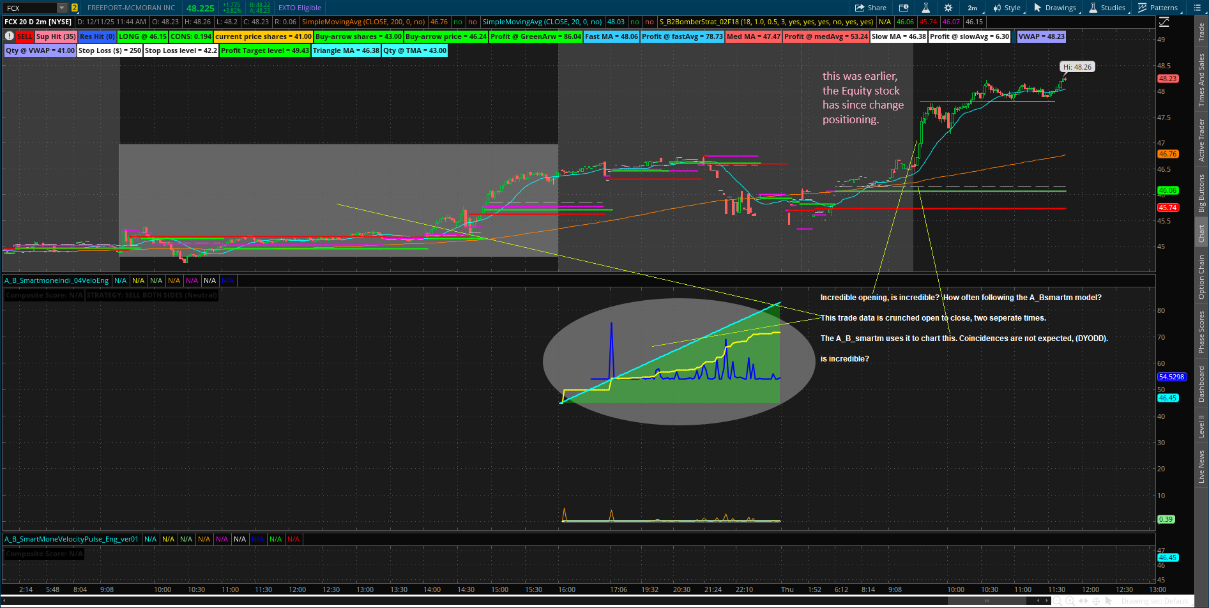
Task: Click the Share button
Action: pos(871,8)
